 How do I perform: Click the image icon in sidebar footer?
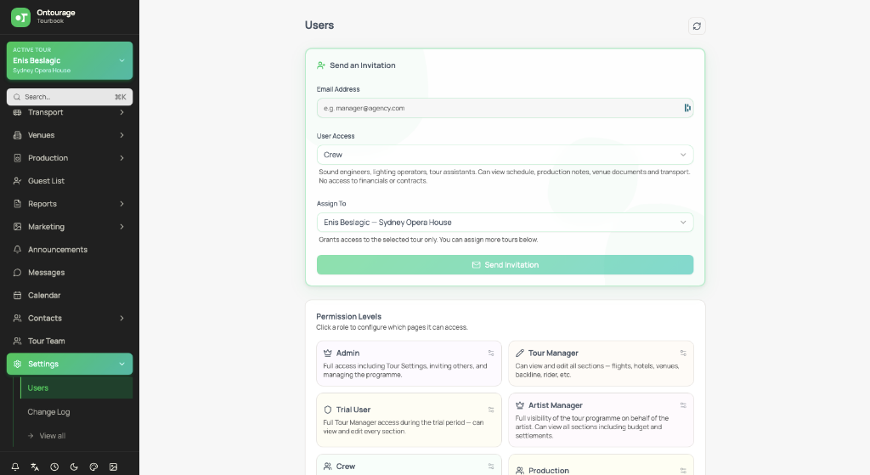[x=113, y=467]
